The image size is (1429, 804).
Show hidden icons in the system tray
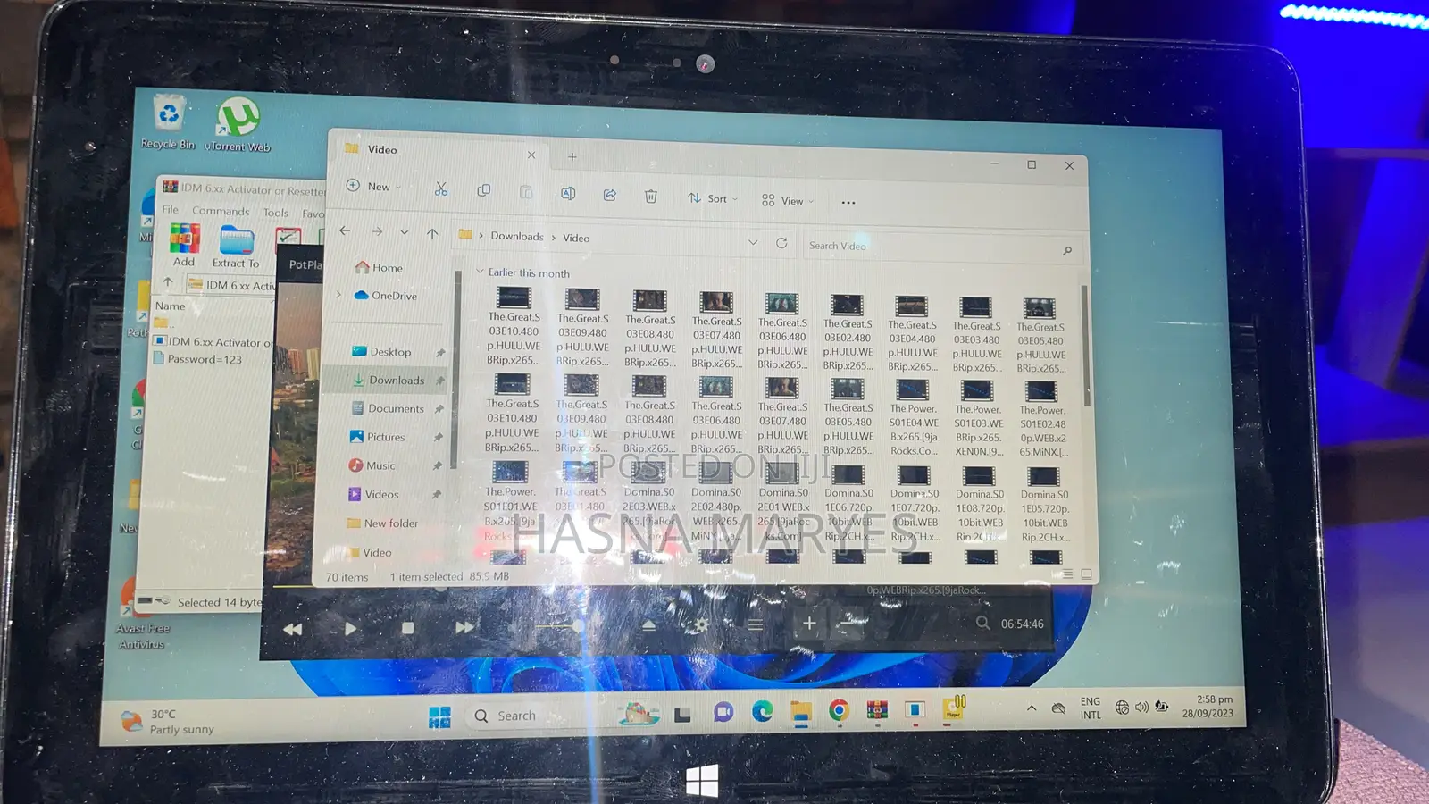click(x=1032, y=708)
